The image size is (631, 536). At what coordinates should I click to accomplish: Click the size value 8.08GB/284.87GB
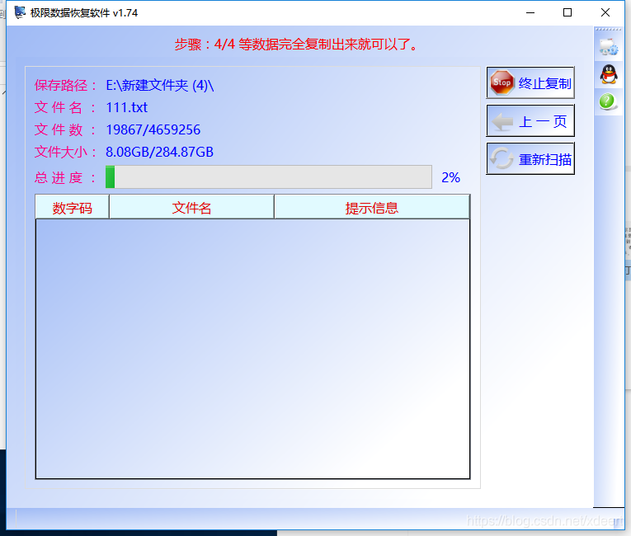coord(159,152)
